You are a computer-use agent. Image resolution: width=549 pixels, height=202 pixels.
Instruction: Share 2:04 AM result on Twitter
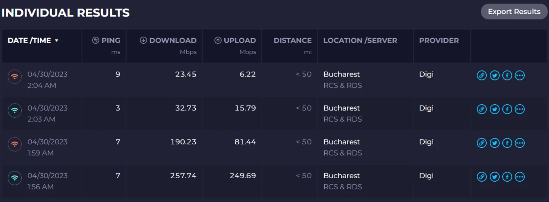494,75
